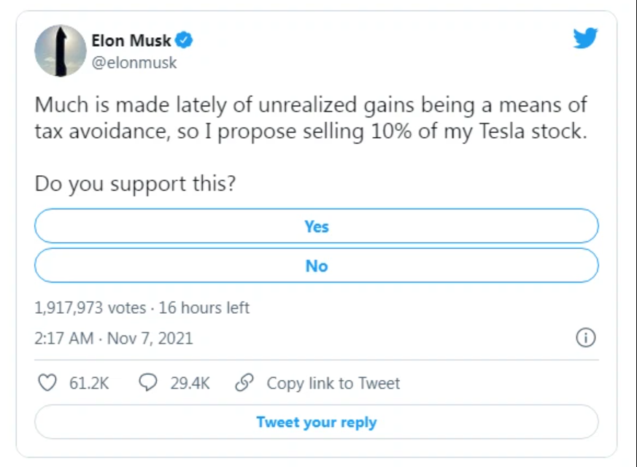Click the 'Do you support this?' question
The image size is (637, 467).
pos(135,184)
